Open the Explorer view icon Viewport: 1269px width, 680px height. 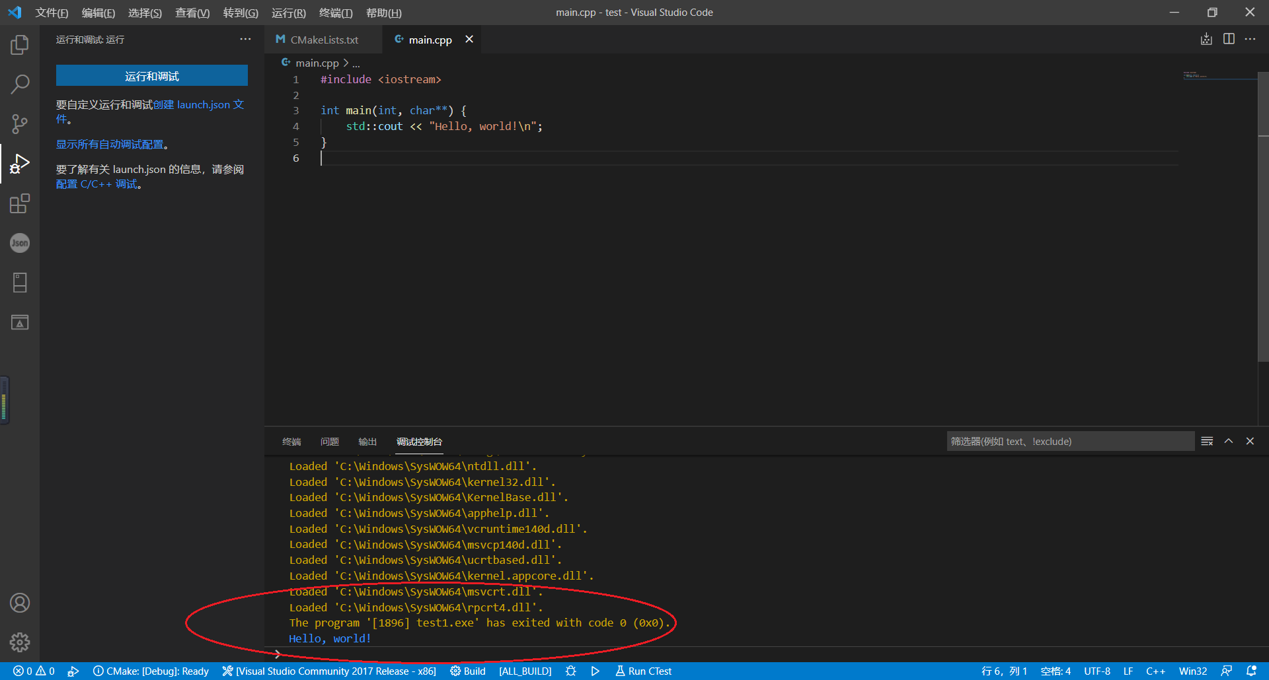point(20,45)
